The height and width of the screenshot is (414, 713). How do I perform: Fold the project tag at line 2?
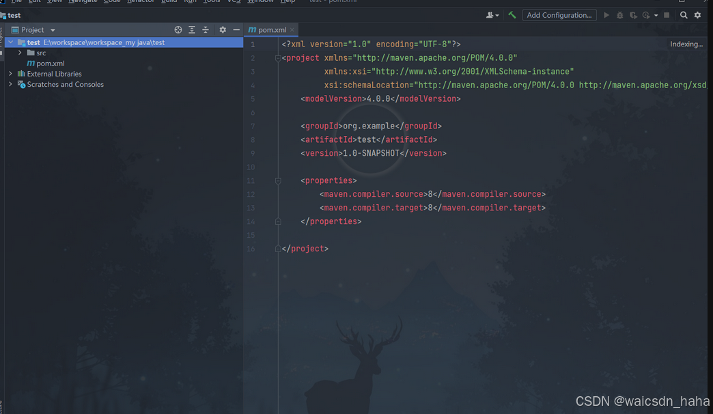[278, 58]
